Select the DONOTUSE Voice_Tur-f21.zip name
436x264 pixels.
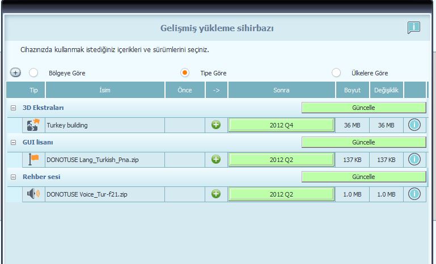(87, 194)
